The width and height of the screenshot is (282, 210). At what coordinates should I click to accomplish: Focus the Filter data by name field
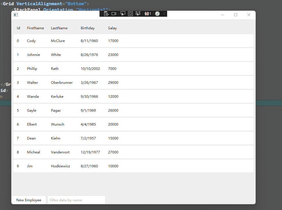[77, 200]
